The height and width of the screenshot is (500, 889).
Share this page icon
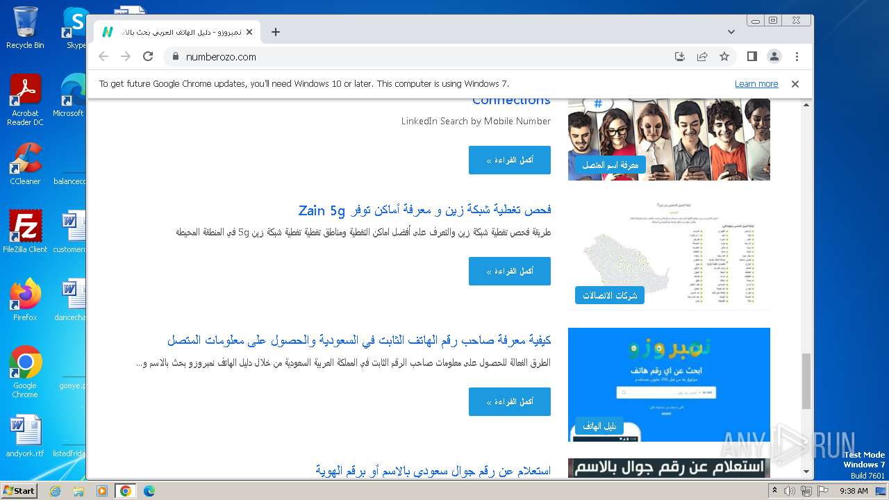click(702, 57)
